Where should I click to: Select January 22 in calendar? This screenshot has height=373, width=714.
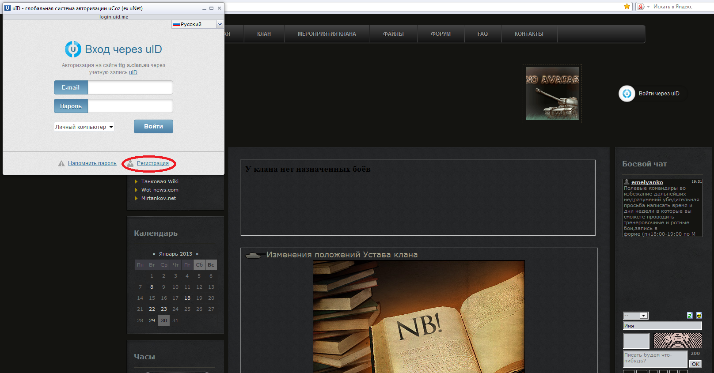coord(152,309)
